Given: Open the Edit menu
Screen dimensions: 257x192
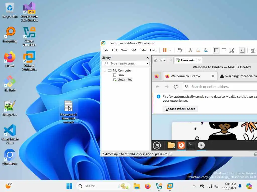Looking at the screenshot, I should [114, 50].
